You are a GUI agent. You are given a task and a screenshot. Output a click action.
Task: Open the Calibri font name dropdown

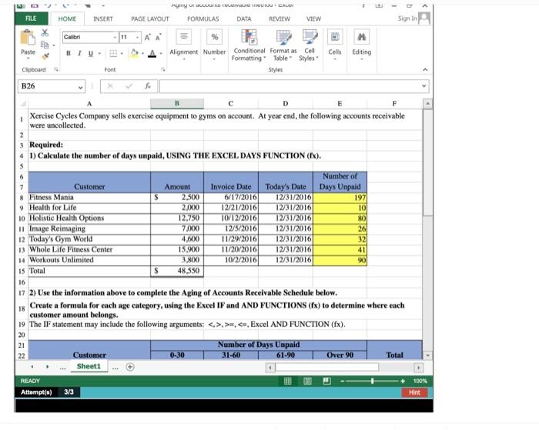pyautogui.click(x=115, y=38)
